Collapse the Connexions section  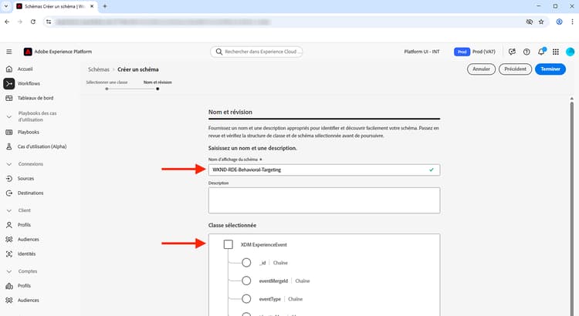point(9,164)
